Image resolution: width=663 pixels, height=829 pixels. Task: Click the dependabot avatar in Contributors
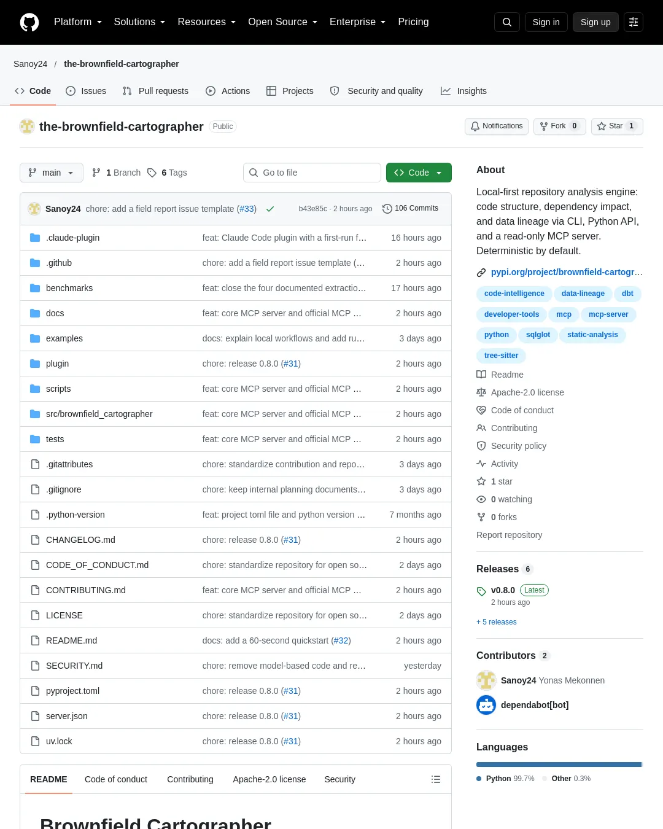pyautogui.click(x=486, y=705)
